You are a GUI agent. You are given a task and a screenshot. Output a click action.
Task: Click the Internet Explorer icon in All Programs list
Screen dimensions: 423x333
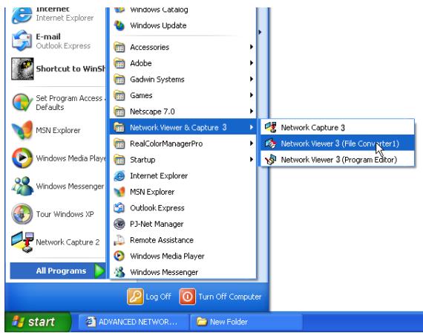pyautogui.click(x=119, y=175)
